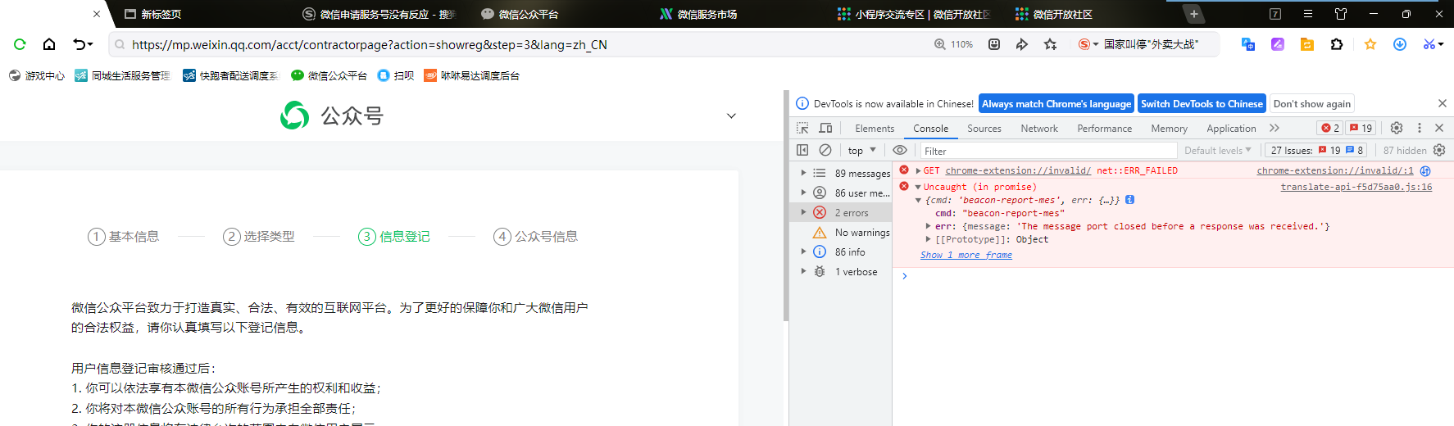This screenshot has width=1454, height=426.
Task: Switch to the Sources tab
Action: (x=984, y=128)
